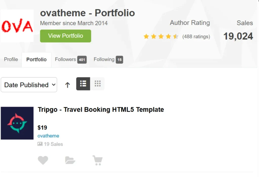Switch to grid view layout

[97, 84]
